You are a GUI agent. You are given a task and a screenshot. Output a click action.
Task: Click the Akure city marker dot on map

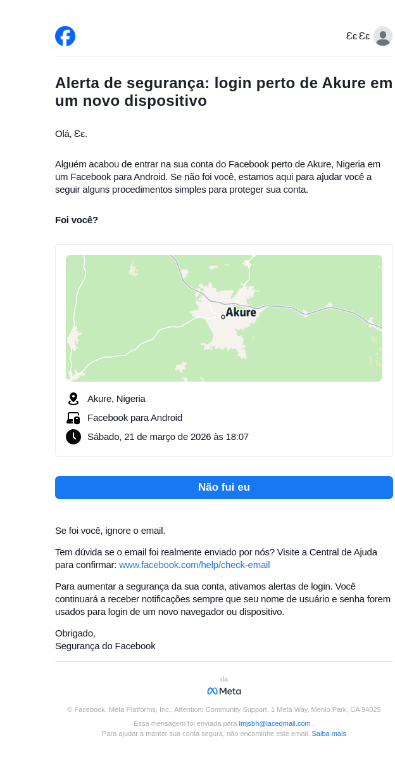(223, 316)
